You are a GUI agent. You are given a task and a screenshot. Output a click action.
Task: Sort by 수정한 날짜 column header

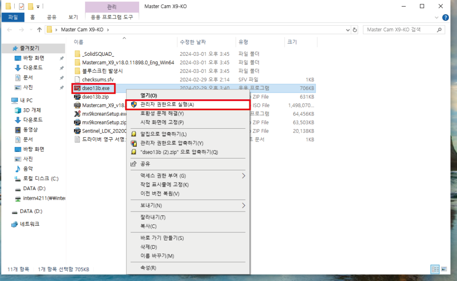pyautogui.click(x=193, y=42)
